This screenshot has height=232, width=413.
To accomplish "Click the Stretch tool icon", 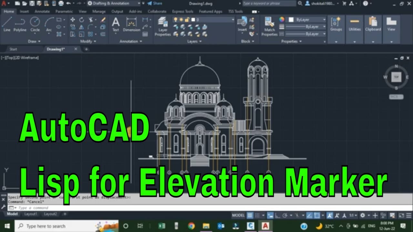I will pyautogui.click(x=73, y=34).
